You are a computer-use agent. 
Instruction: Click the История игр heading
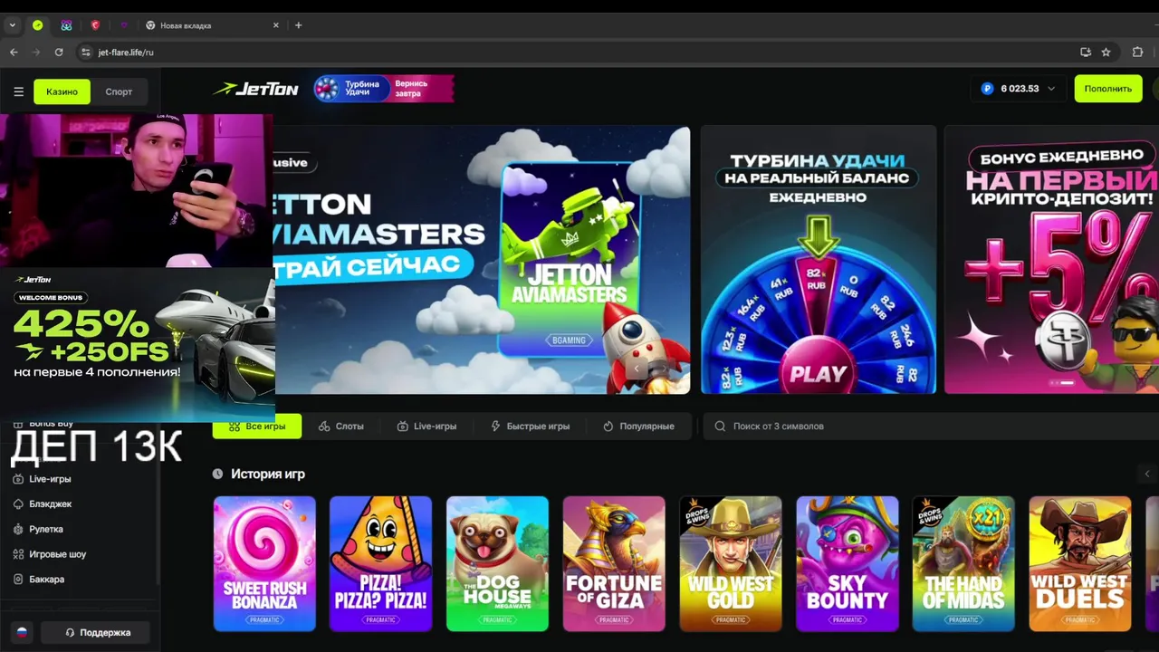268,474
